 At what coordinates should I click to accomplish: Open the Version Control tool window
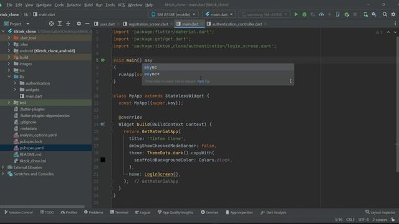click(18, 212)
